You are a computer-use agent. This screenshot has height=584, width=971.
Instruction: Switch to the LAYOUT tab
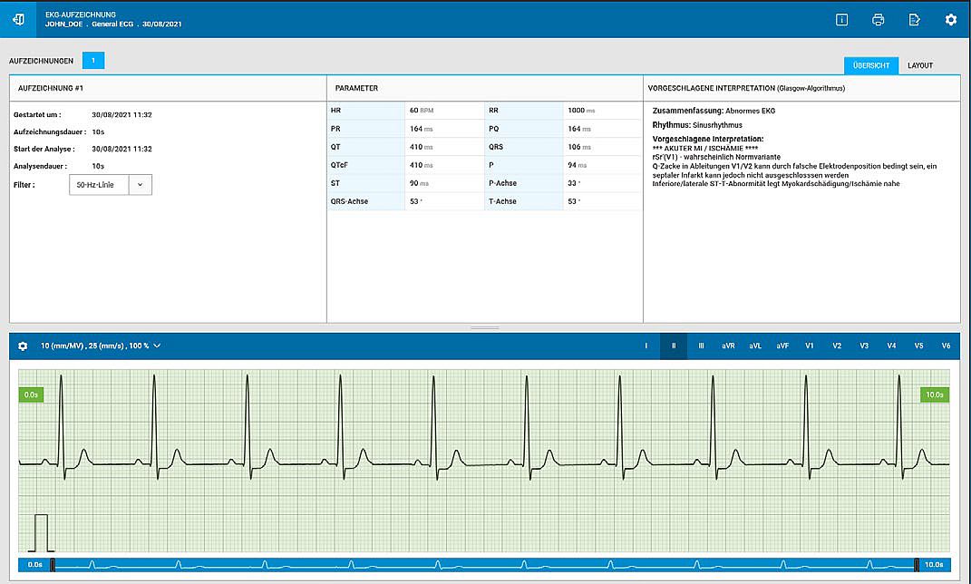[920, 65]
